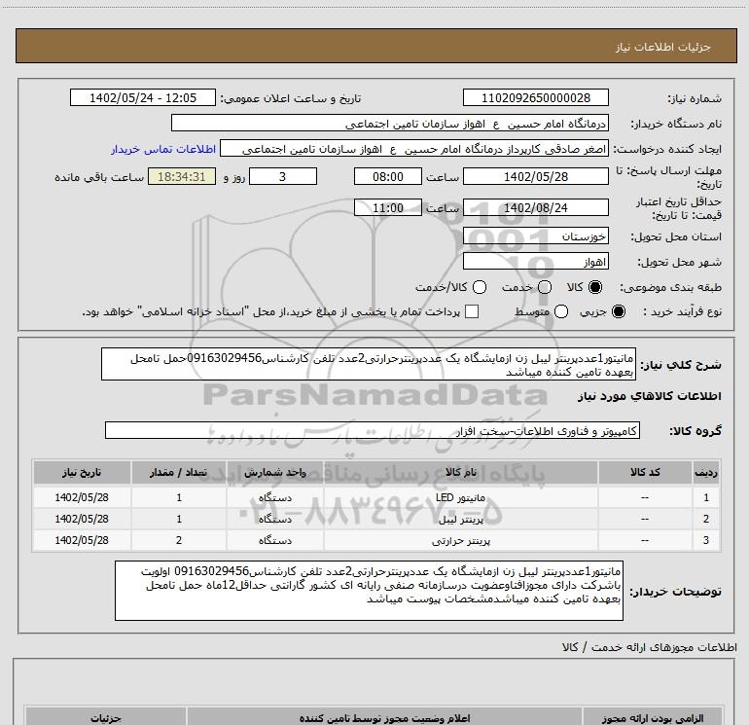Click the delivery province field خوزستان
Screen dimensions: 749x725
click(535, 236)
